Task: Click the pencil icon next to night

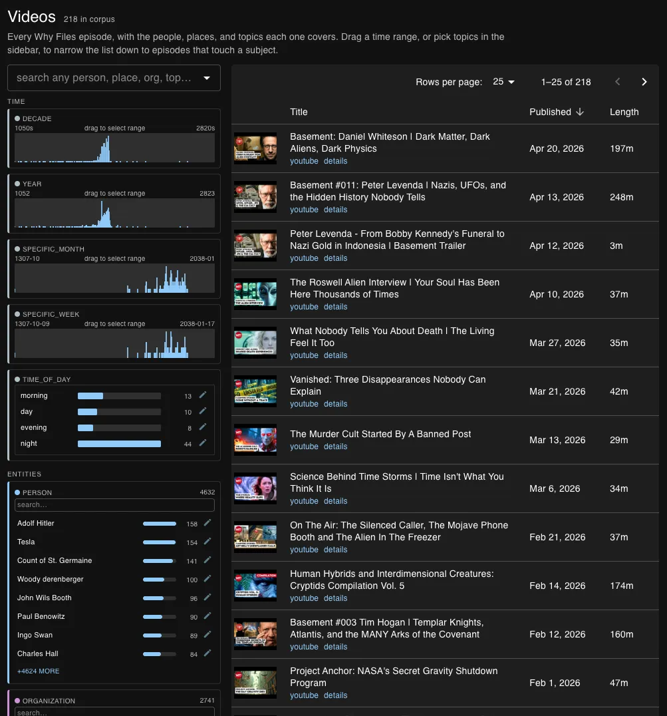Action: pos(203,443)
